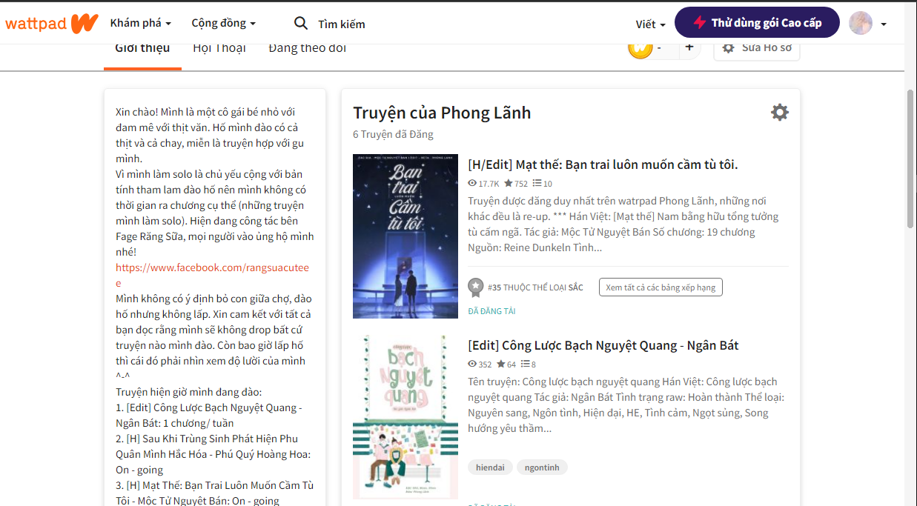Click the plus icon next to coins

[x=689, y=47]
